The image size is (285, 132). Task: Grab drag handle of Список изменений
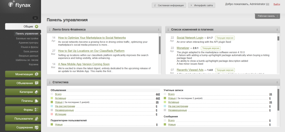(x=168, y=29)
